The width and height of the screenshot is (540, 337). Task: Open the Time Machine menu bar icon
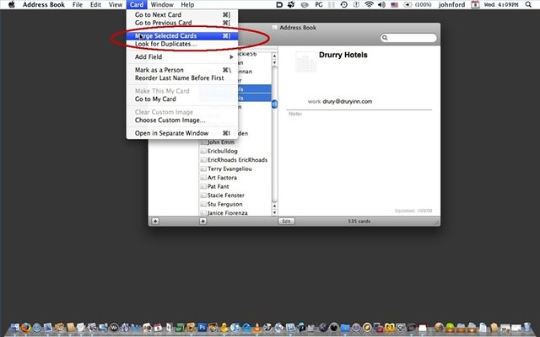click(x=343, y=4)
